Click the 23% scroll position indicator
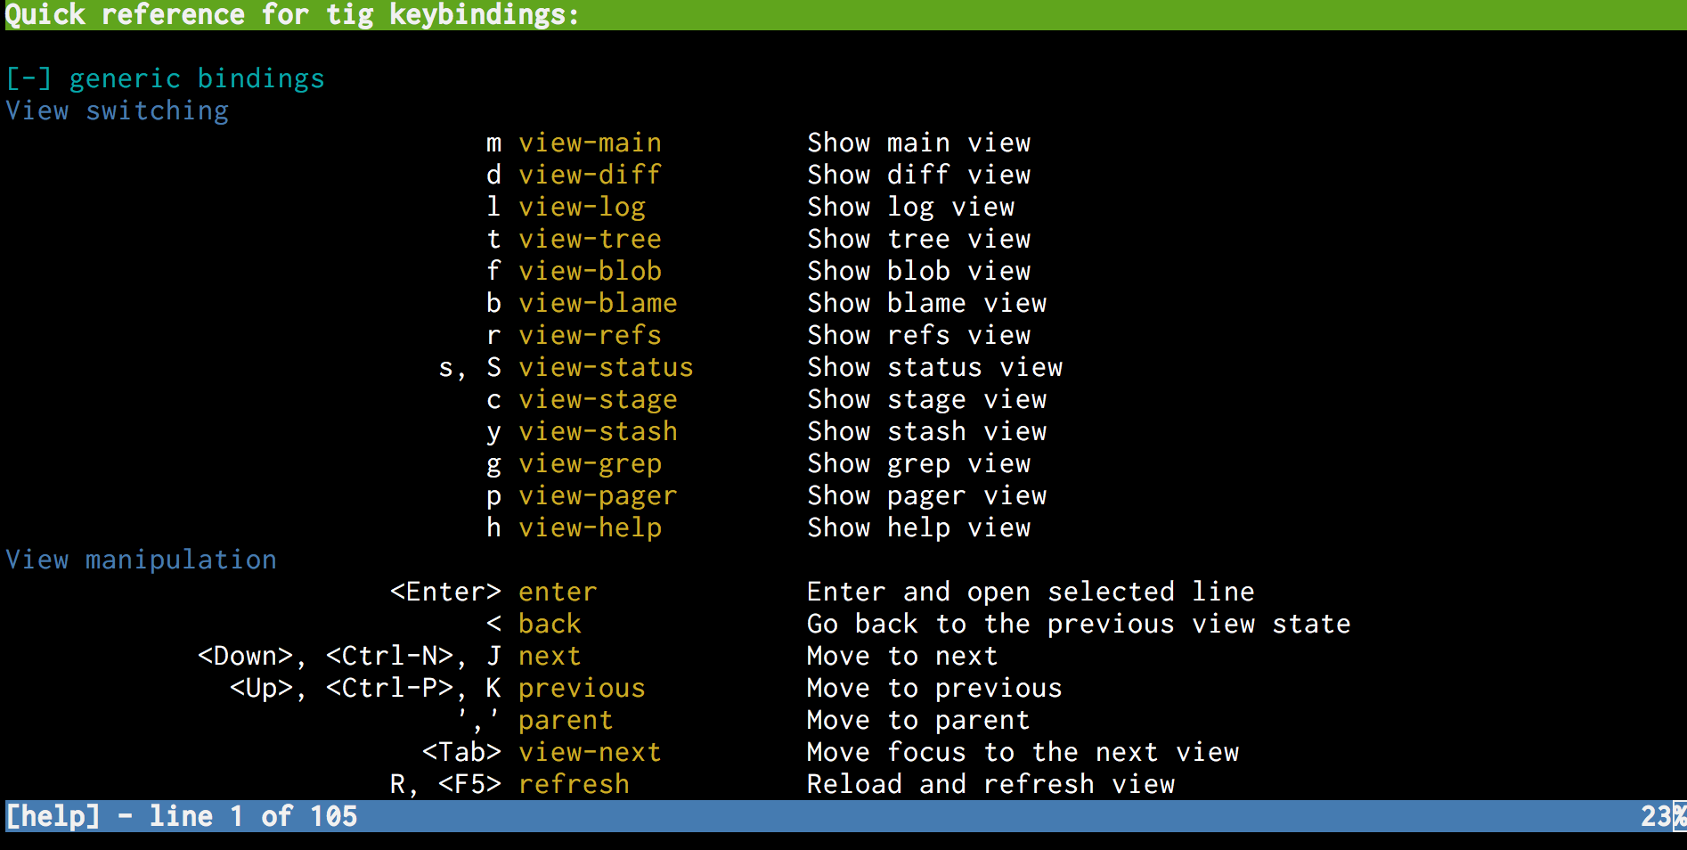The width and height of the screenshot is (1687, 850). pos(1660,816)
